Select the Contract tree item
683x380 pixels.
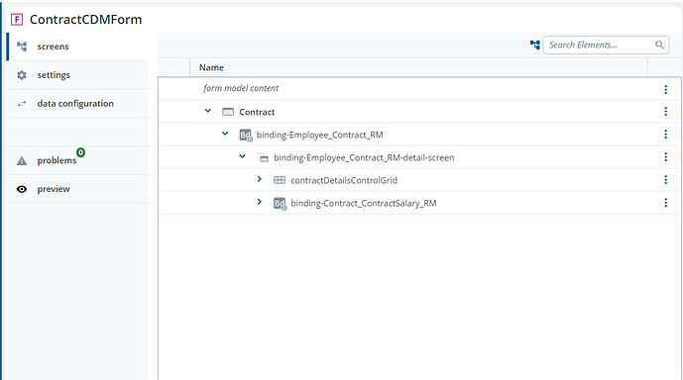coord(257,112)
